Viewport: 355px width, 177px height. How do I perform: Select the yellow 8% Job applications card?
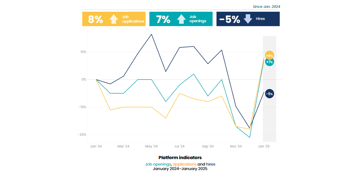pyautogui.click(x=114, y=19)
